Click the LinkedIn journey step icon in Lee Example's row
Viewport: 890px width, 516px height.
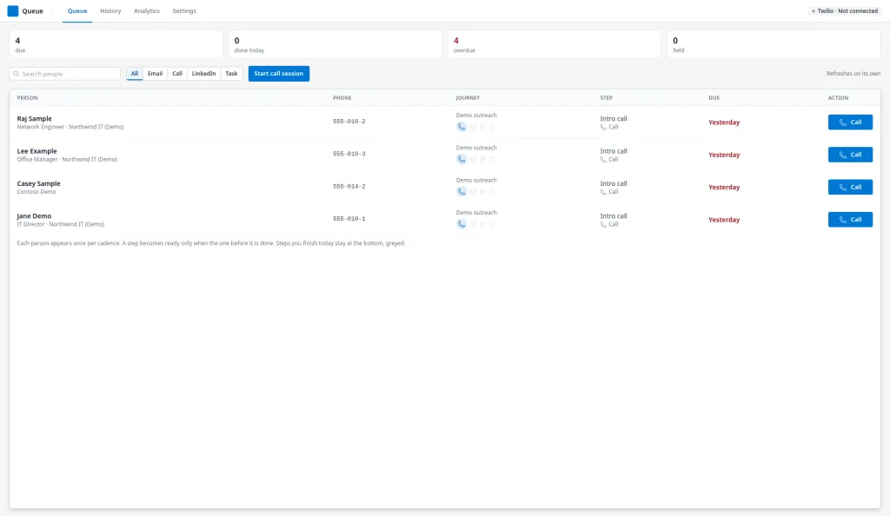[482, 159]
